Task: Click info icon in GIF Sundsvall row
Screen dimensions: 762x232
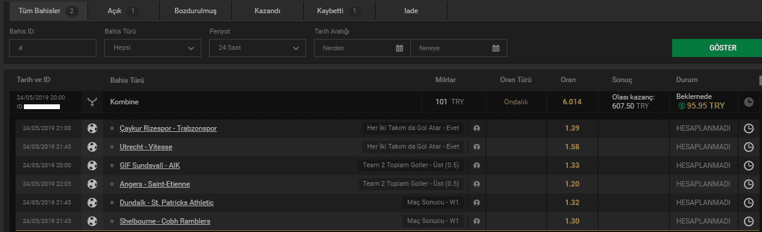Action: 477,165
